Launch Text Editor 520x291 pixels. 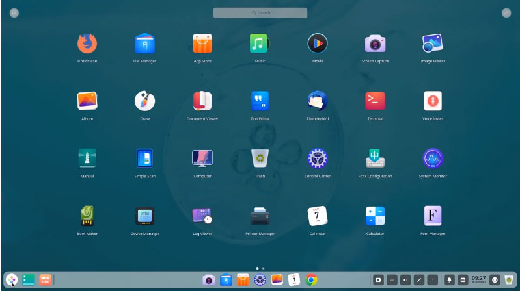pyautogui.click(x=260, y=101)
